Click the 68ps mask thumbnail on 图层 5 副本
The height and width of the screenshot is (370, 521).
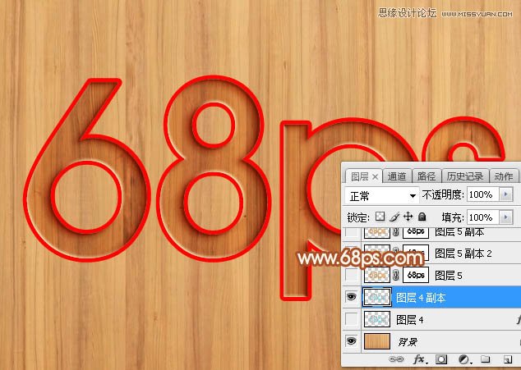point(416,232)
